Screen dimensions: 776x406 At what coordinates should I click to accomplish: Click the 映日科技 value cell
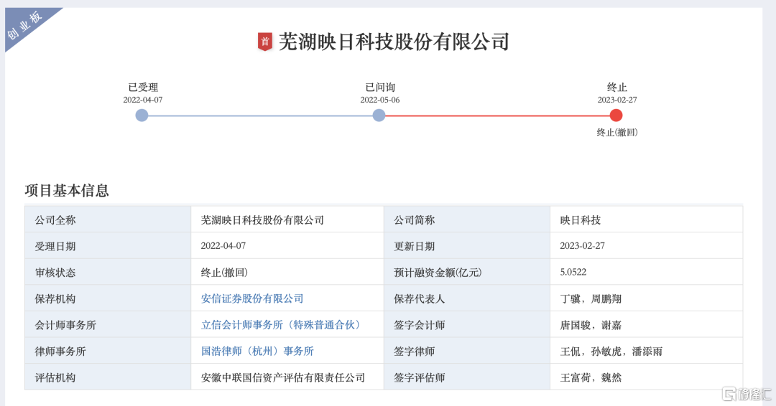(x=647, y=219)
